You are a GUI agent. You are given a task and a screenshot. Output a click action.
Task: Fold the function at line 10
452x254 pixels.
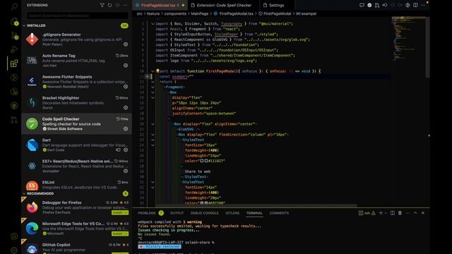point(153,71)
